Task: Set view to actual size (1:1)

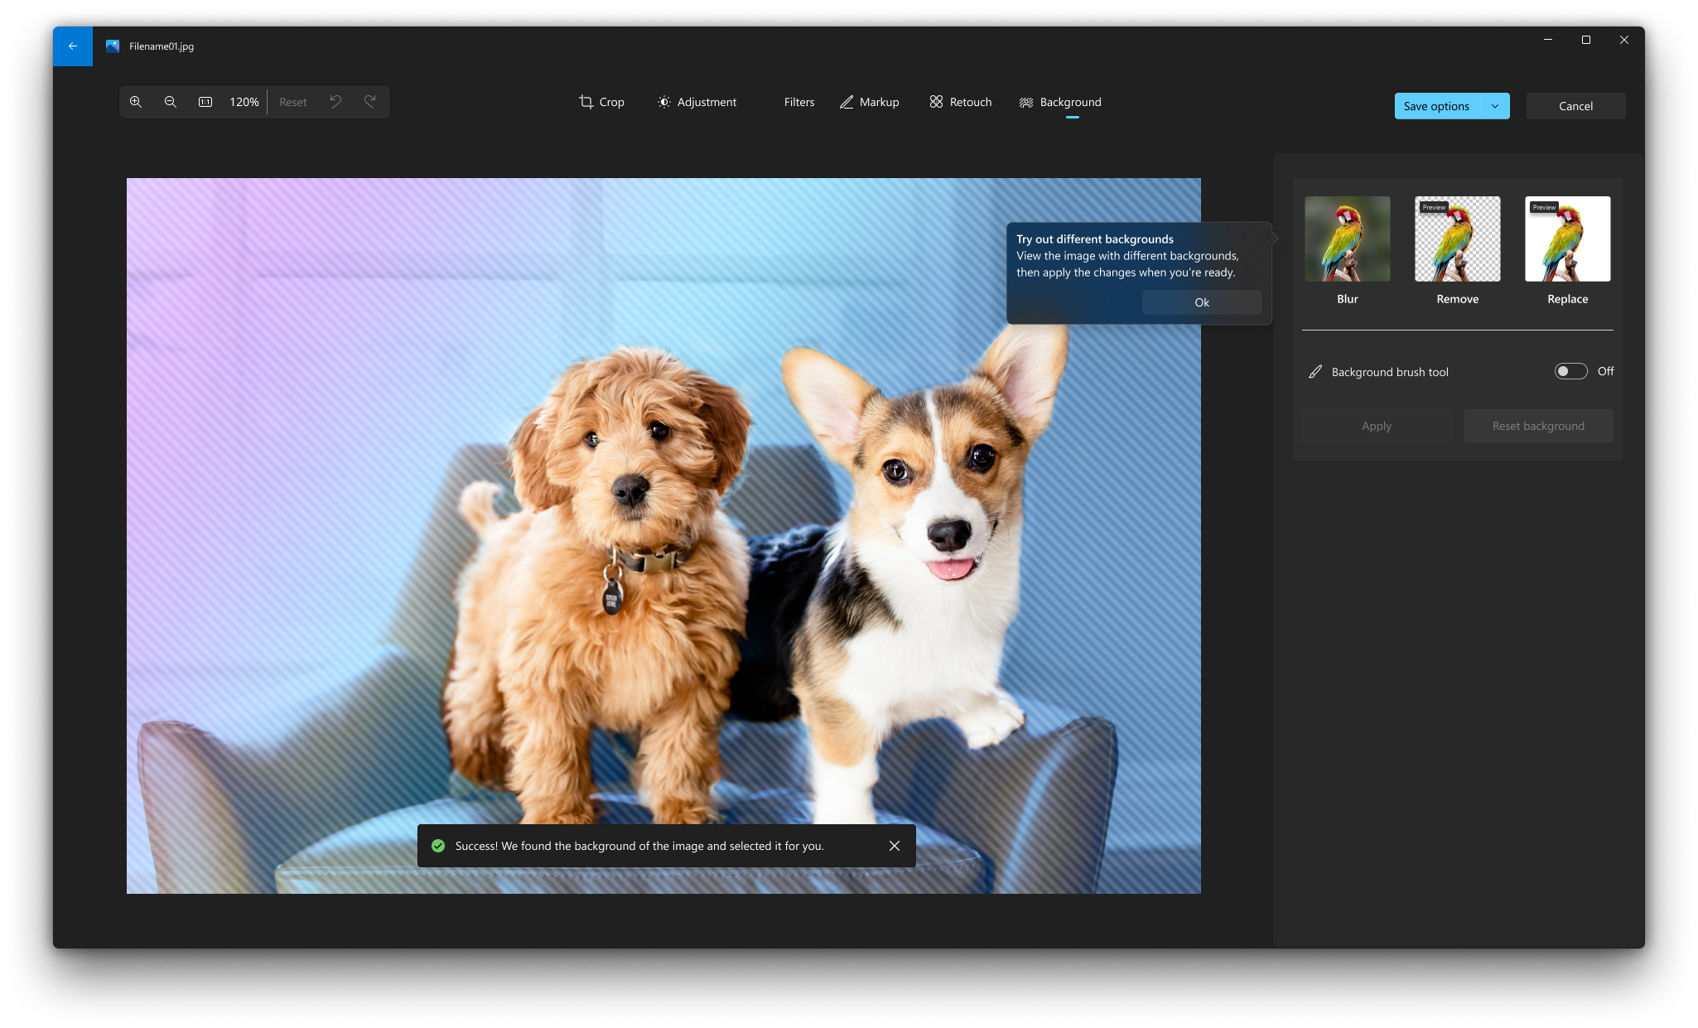Action: pyautogui.click(x=205, y=102)
